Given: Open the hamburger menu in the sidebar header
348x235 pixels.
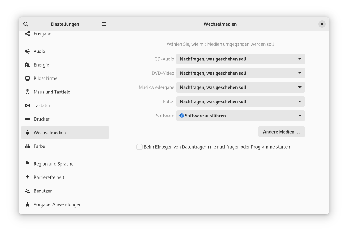Looking at the screenshot, I should pos(104,24).
